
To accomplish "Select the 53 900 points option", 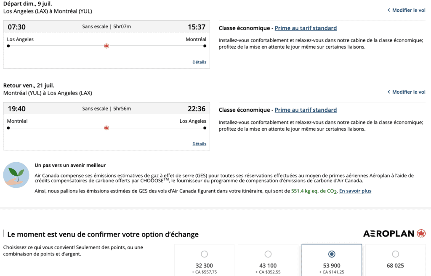I will [332, 254].
